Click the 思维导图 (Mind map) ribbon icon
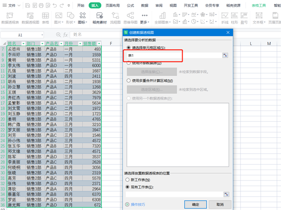Viewport: 281px width, 210px height. pyautogui.click(x=131, y=18)
